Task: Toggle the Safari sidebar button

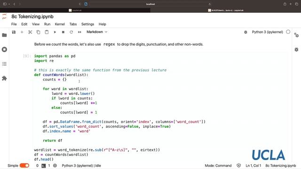Action: pyautogui.click(x=5, y=4)
